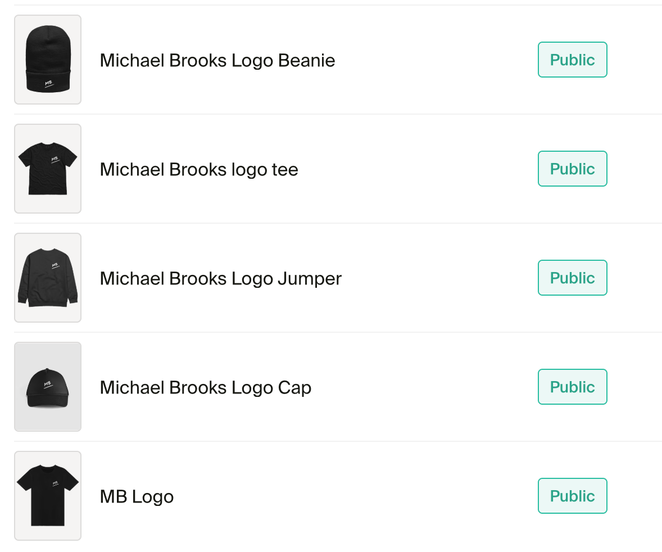Viewport: 662px width, 552px height.
Task: Click the Michael Brooks logo tee name
Action: tap(199, 169)
